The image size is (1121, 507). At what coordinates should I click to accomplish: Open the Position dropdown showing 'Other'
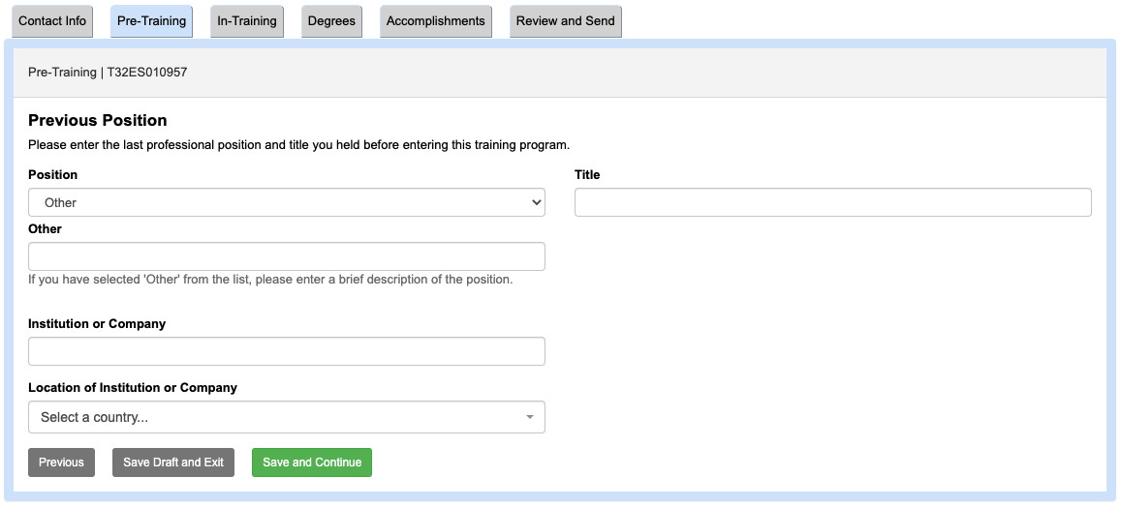[287, 202]
